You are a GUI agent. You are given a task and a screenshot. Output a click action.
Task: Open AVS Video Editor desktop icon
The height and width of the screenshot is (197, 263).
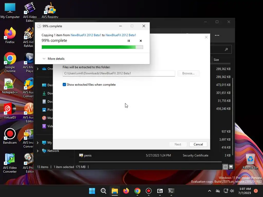coord(30,12)
